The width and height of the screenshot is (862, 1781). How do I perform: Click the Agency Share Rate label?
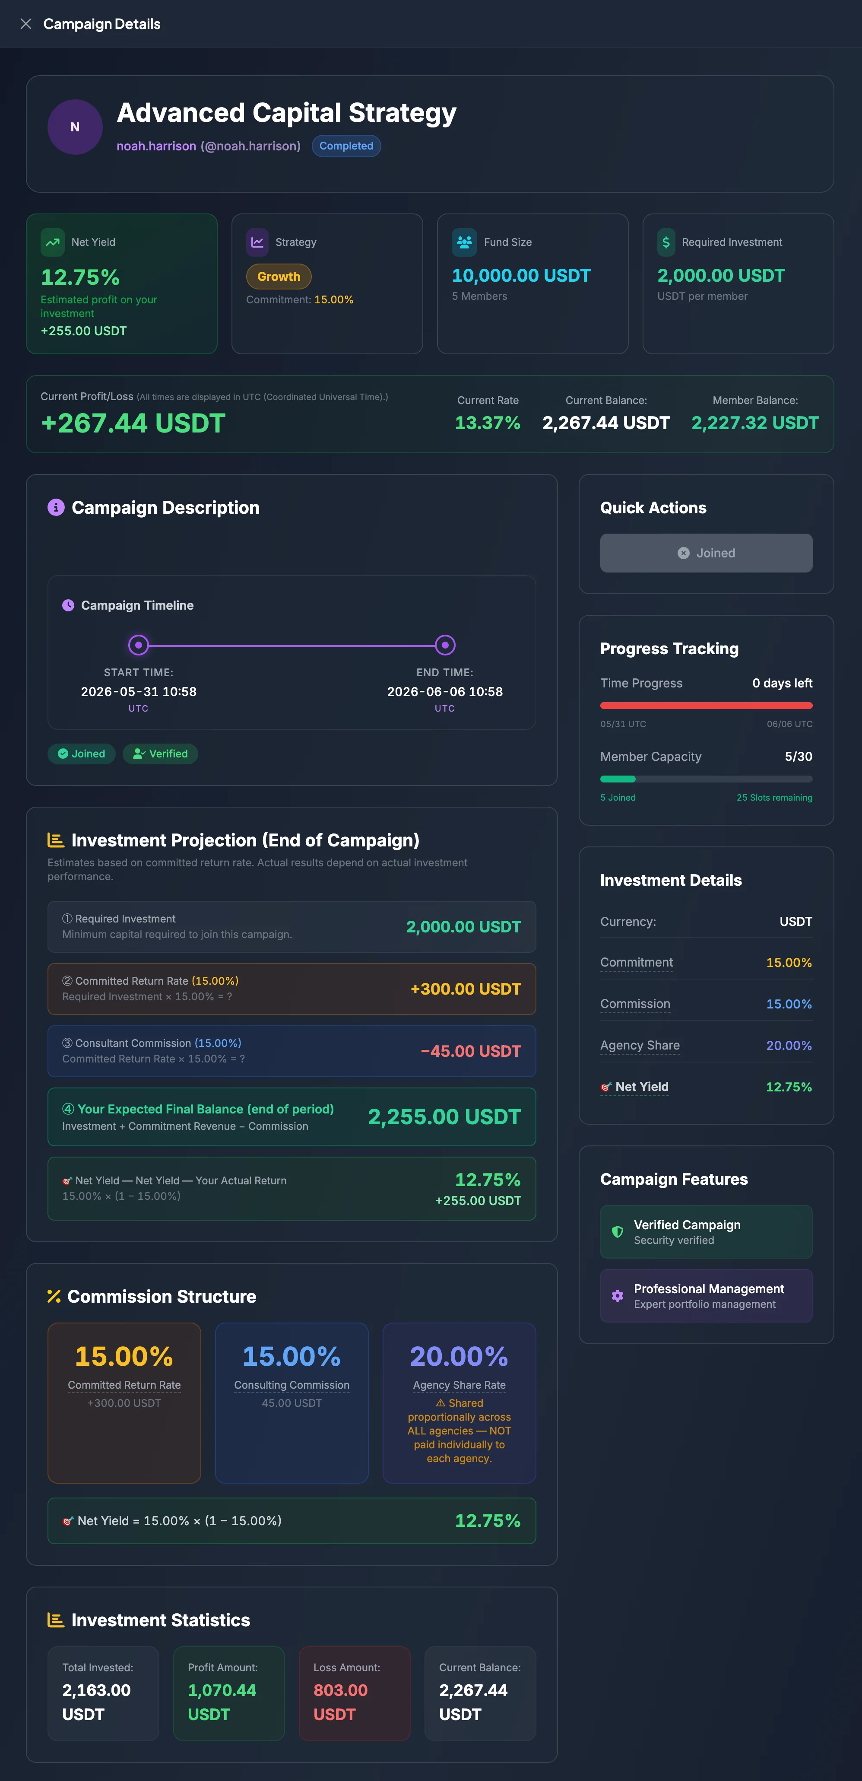[460, 1385]
